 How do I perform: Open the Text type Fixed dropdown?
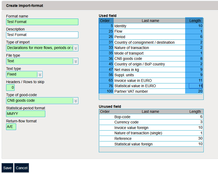40,74
